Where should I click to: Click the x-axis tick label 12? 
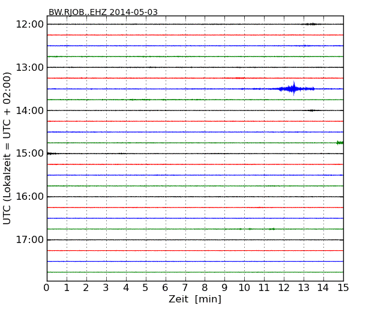(284, 287)
